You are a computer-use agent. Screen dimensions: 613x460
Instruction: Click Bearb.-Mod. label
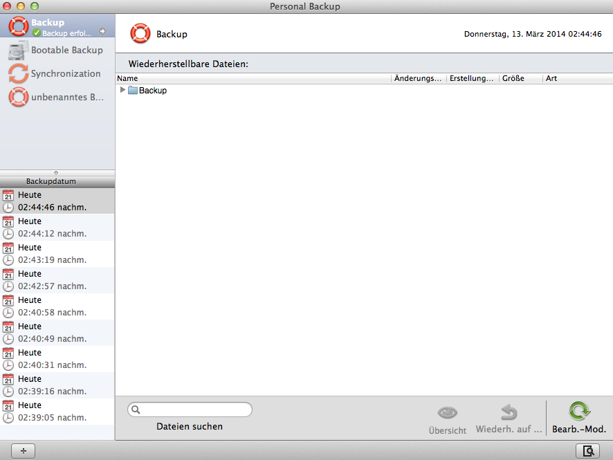point(579,429)
